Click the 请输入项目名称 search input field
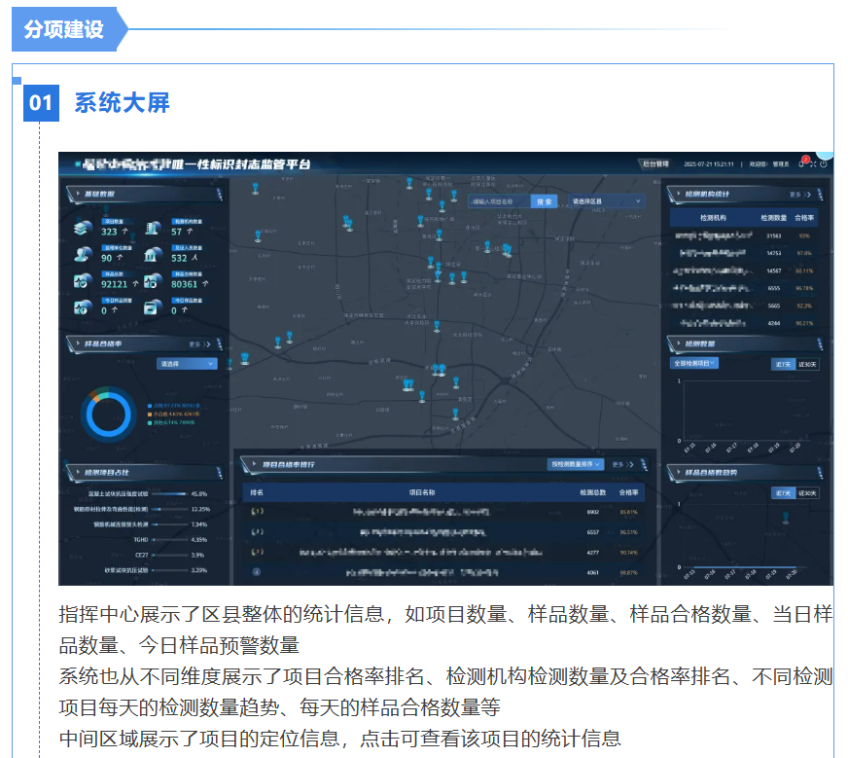The height and width of the screenshot is (758, 848). 500,201
